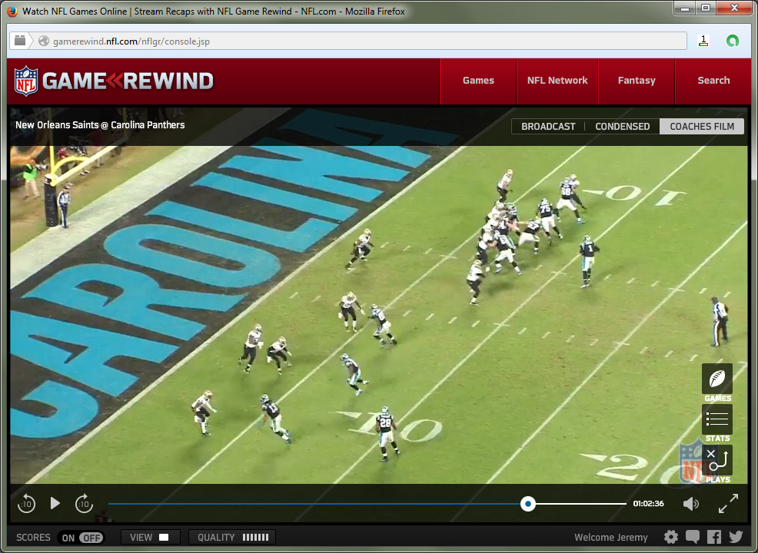Skip forward 10 seconds
The width and height of the screenshot is (758, 553).
[x=84, y=504]
